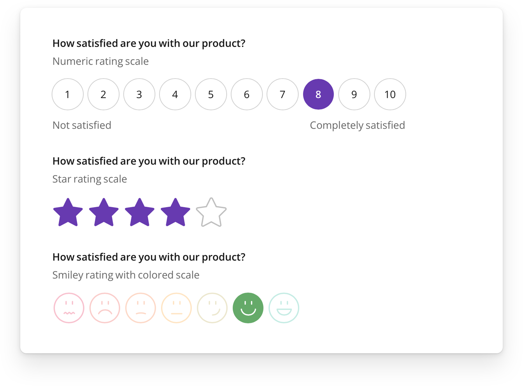This screenshot has width=523, height=386.
Task: Select rating number 10
Action: 390,94
